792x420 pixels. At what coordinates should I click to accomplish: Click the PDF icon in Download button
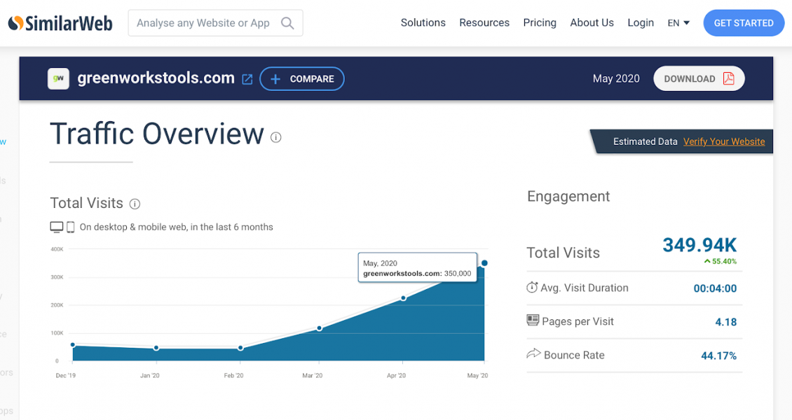[x=728, y=78]
